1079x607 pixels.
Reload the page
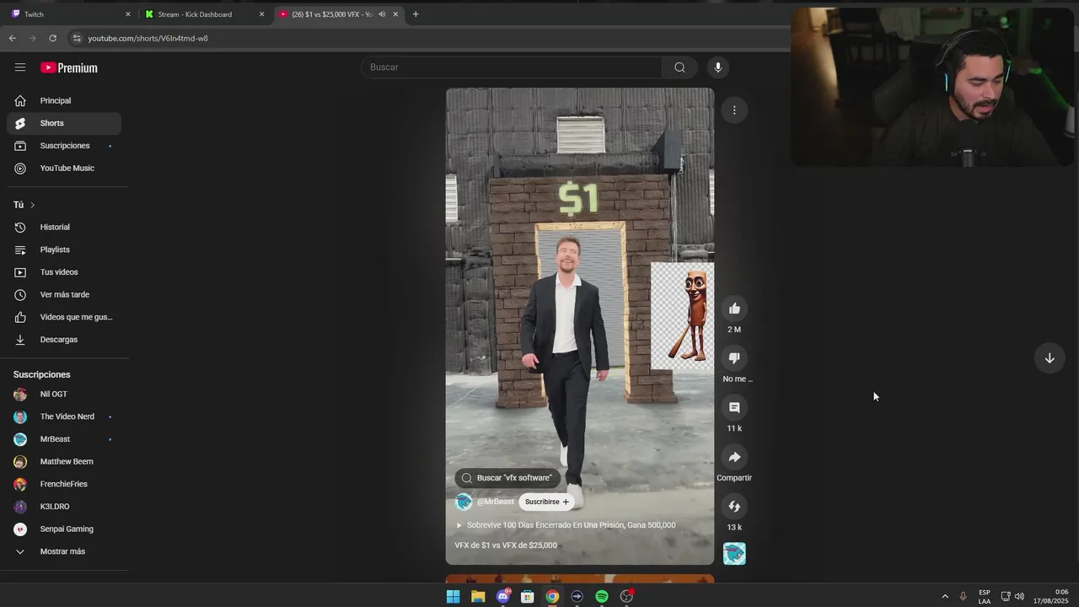(52, 38)
